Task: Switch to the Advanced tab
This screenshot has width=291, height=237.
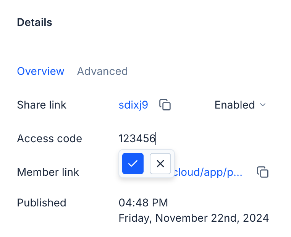Action: pos(102,71)
